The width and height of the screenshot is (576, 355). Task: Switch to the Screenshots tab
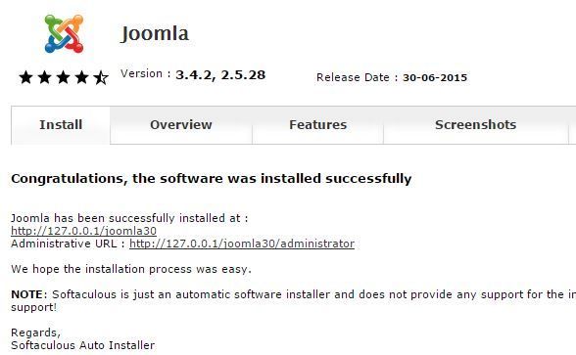[x=476, y=125]
